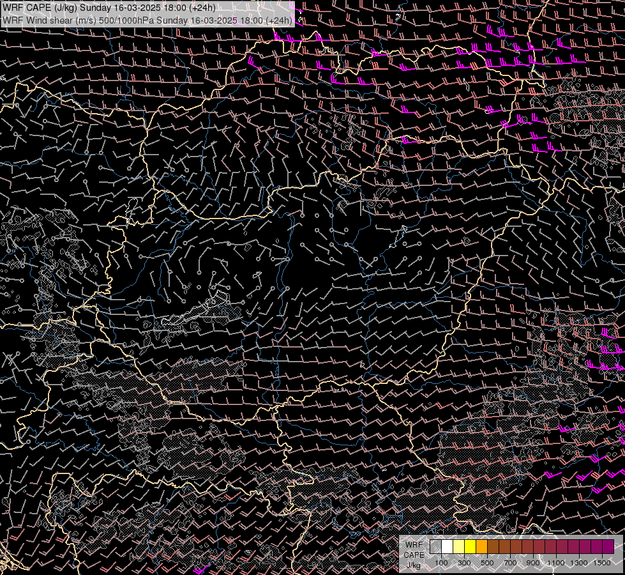625x575 pixels.
Task: Click the bright yellow CAPE legend swatch
Action: (x=471, y=546)
